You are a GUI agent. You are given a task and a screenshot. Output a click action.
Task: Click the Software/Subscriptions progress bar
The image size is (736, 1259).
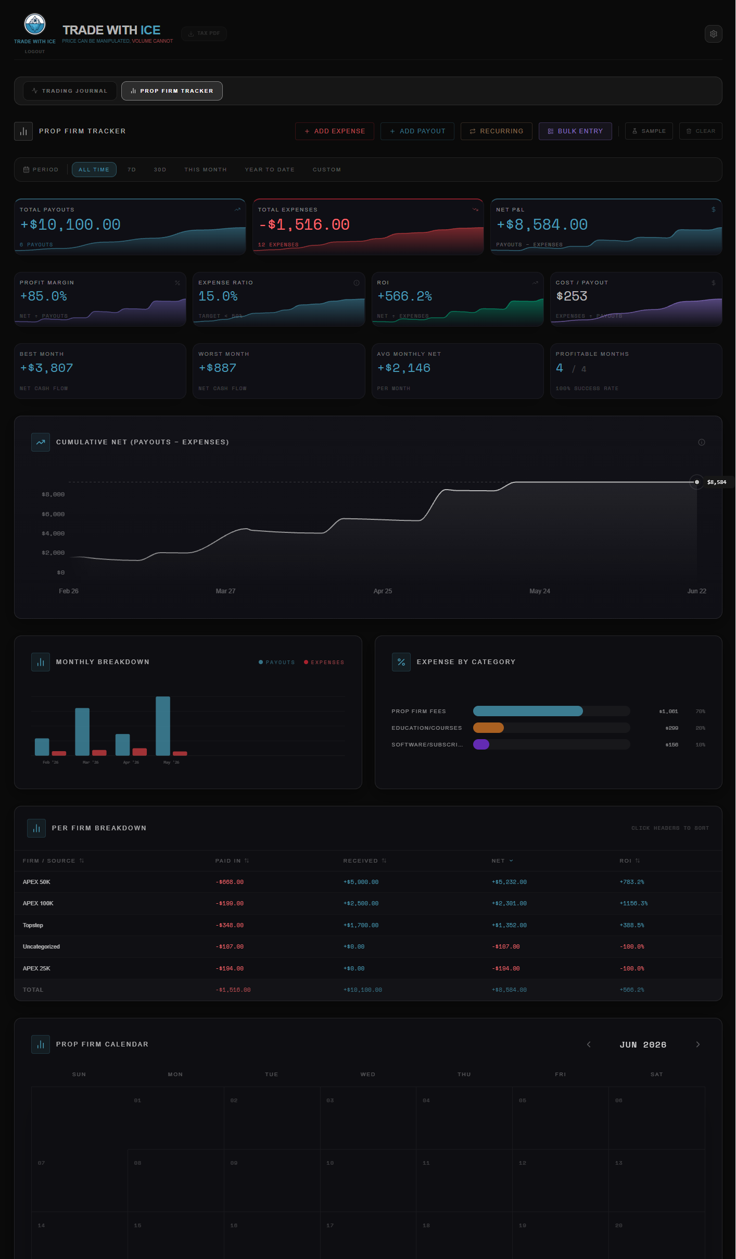[551, 745]
